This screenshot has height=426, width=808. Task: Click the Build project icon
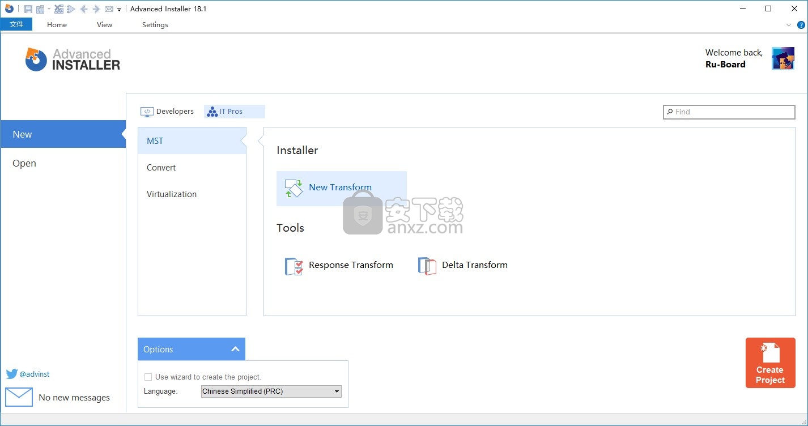40,9
